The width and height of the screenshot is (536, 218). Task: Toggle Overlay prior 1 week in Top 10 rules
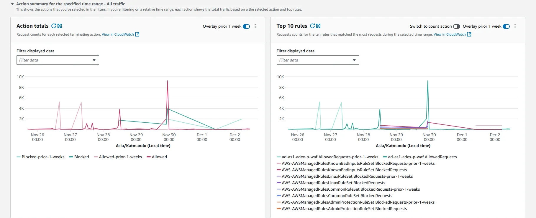pos(506,26)
